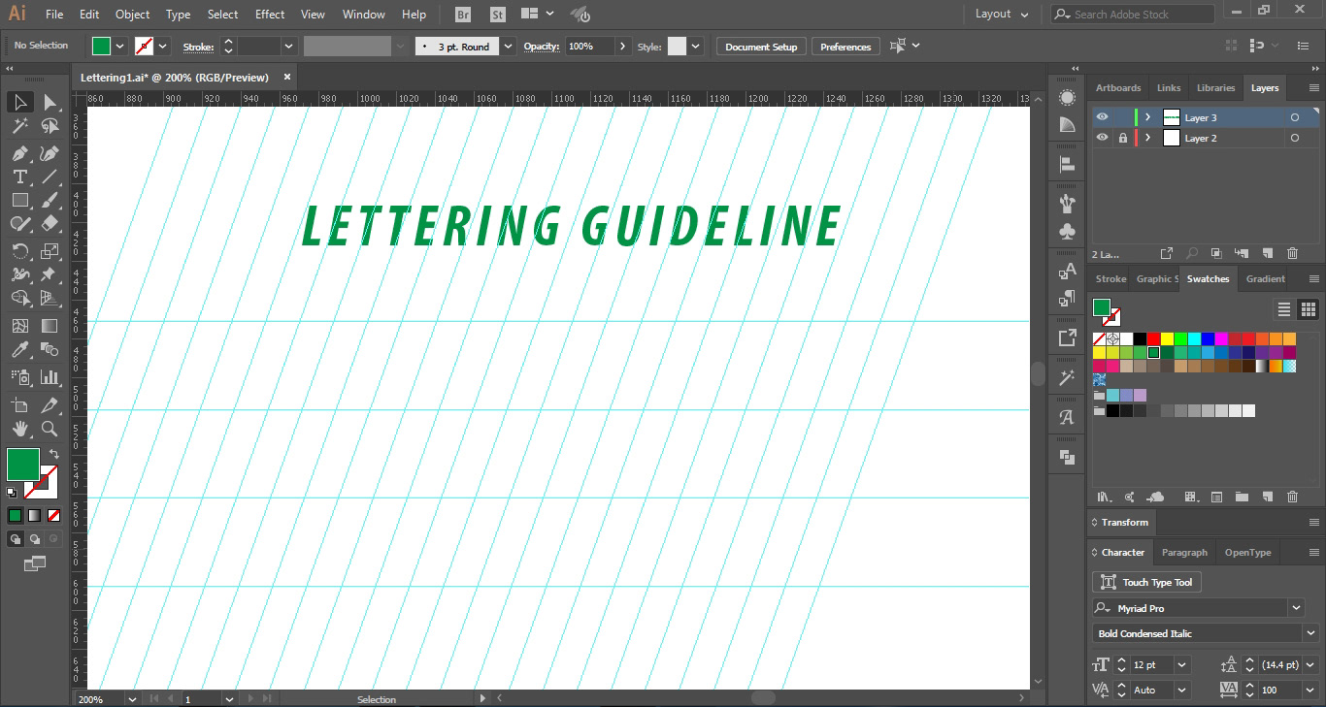The image size is (1326, 707).
Task: Hide Layer 3 using eye icon
Action: coord(1102,117)
